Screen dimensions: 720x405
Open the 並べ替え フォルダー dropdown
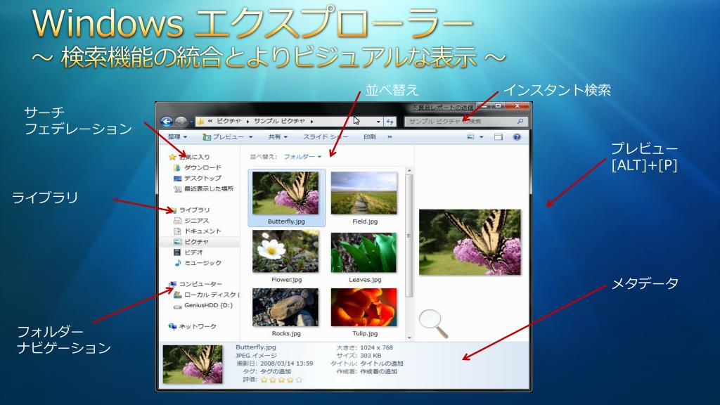(302, 157)
